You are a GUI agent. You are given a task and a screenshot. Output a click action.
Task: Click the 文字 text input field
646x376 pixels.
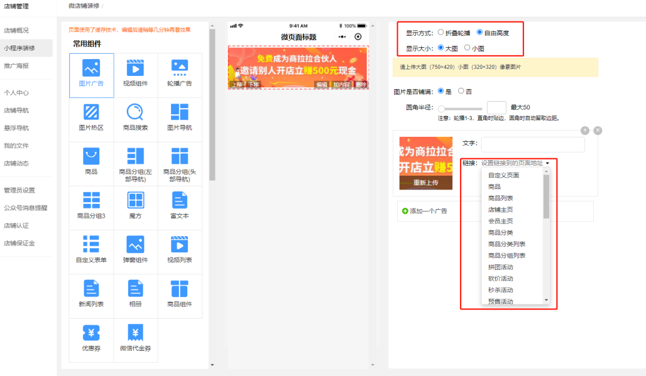pyautogui.click(x=532, y=145)
